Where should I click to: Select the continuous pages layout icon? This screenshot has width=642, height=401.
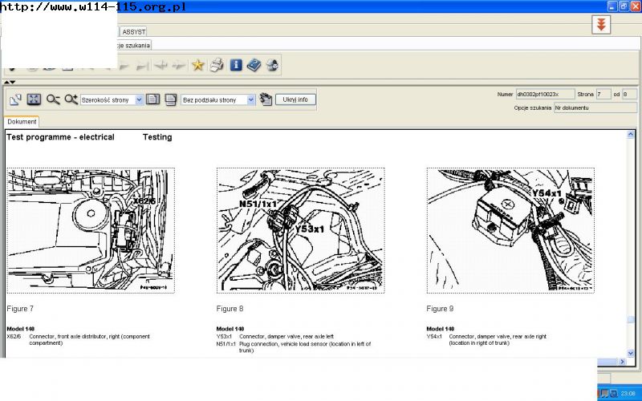[x=170, y=99]
